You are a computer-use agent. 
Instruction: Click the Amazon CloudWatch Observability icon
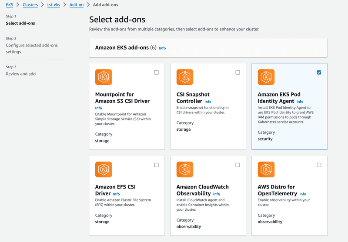click(184, 169)
